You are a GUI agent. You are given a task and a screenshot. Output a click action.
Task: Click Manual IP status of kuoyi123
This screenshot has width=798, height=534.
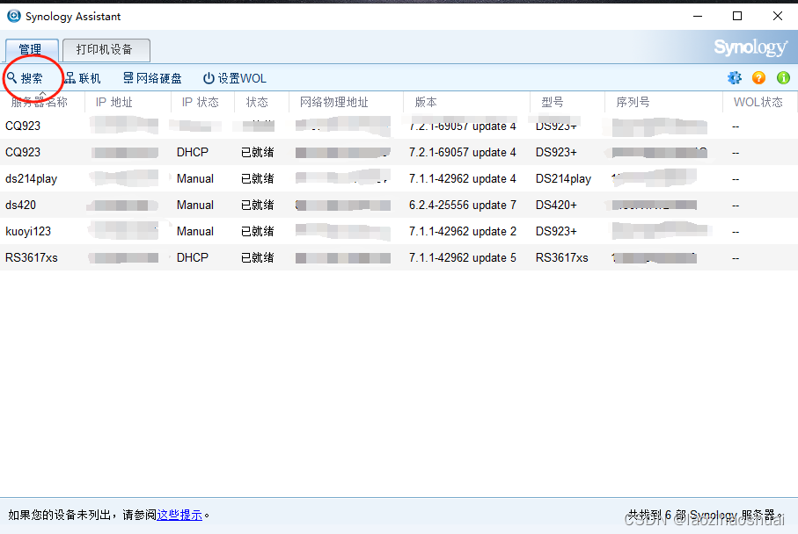[x=195, y=232]
